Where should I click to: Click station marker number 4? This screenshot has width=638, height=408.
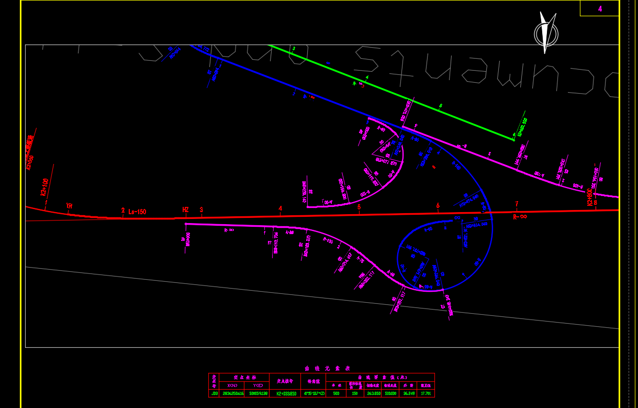click(280, 208)
